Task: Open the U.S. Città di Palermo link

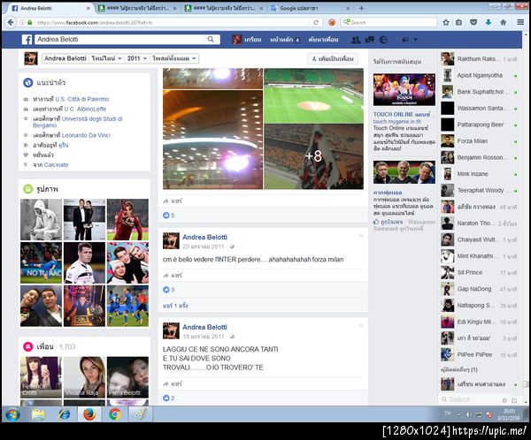Action: click(82, 99)
